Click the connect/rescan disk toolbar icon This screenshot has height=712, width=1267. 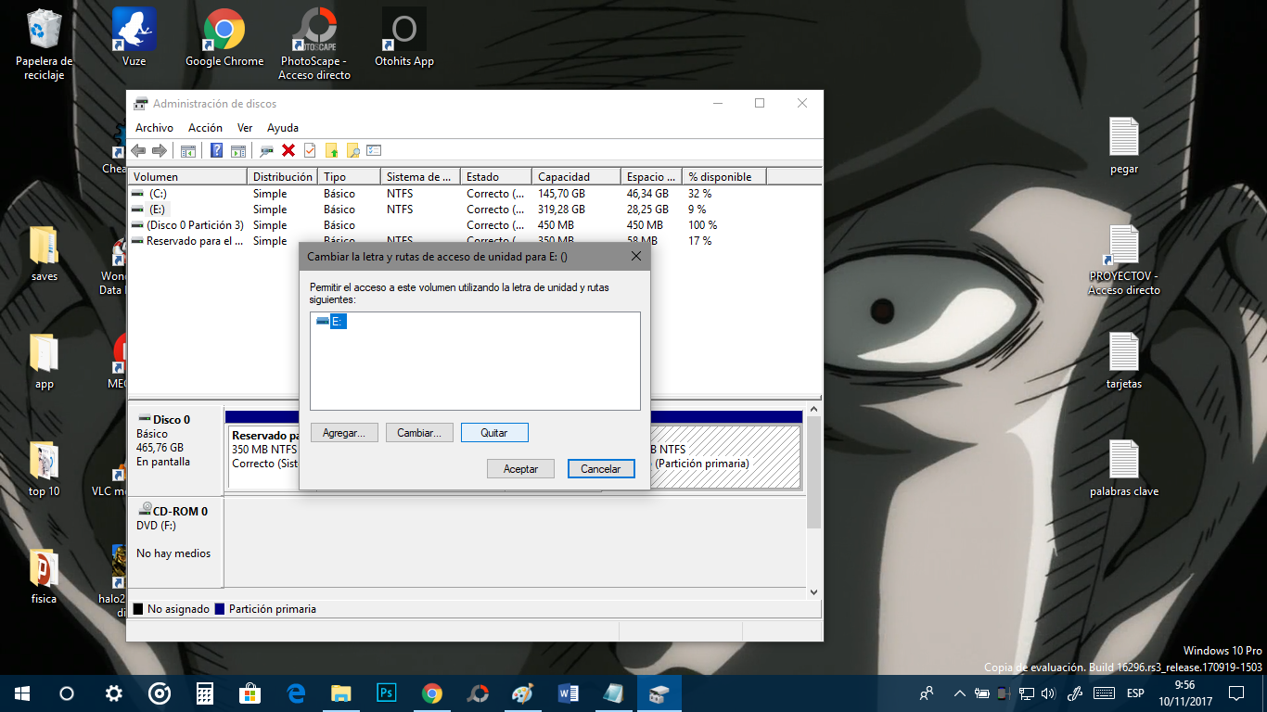click(266, 150)
